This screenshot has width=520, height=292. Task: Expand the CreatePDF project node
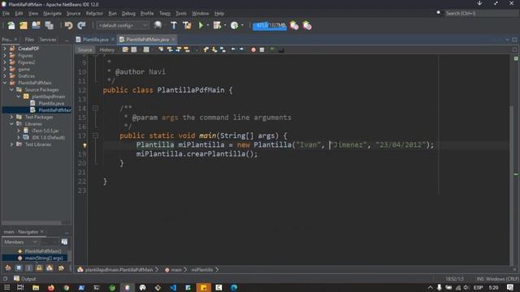click(5, 49)
